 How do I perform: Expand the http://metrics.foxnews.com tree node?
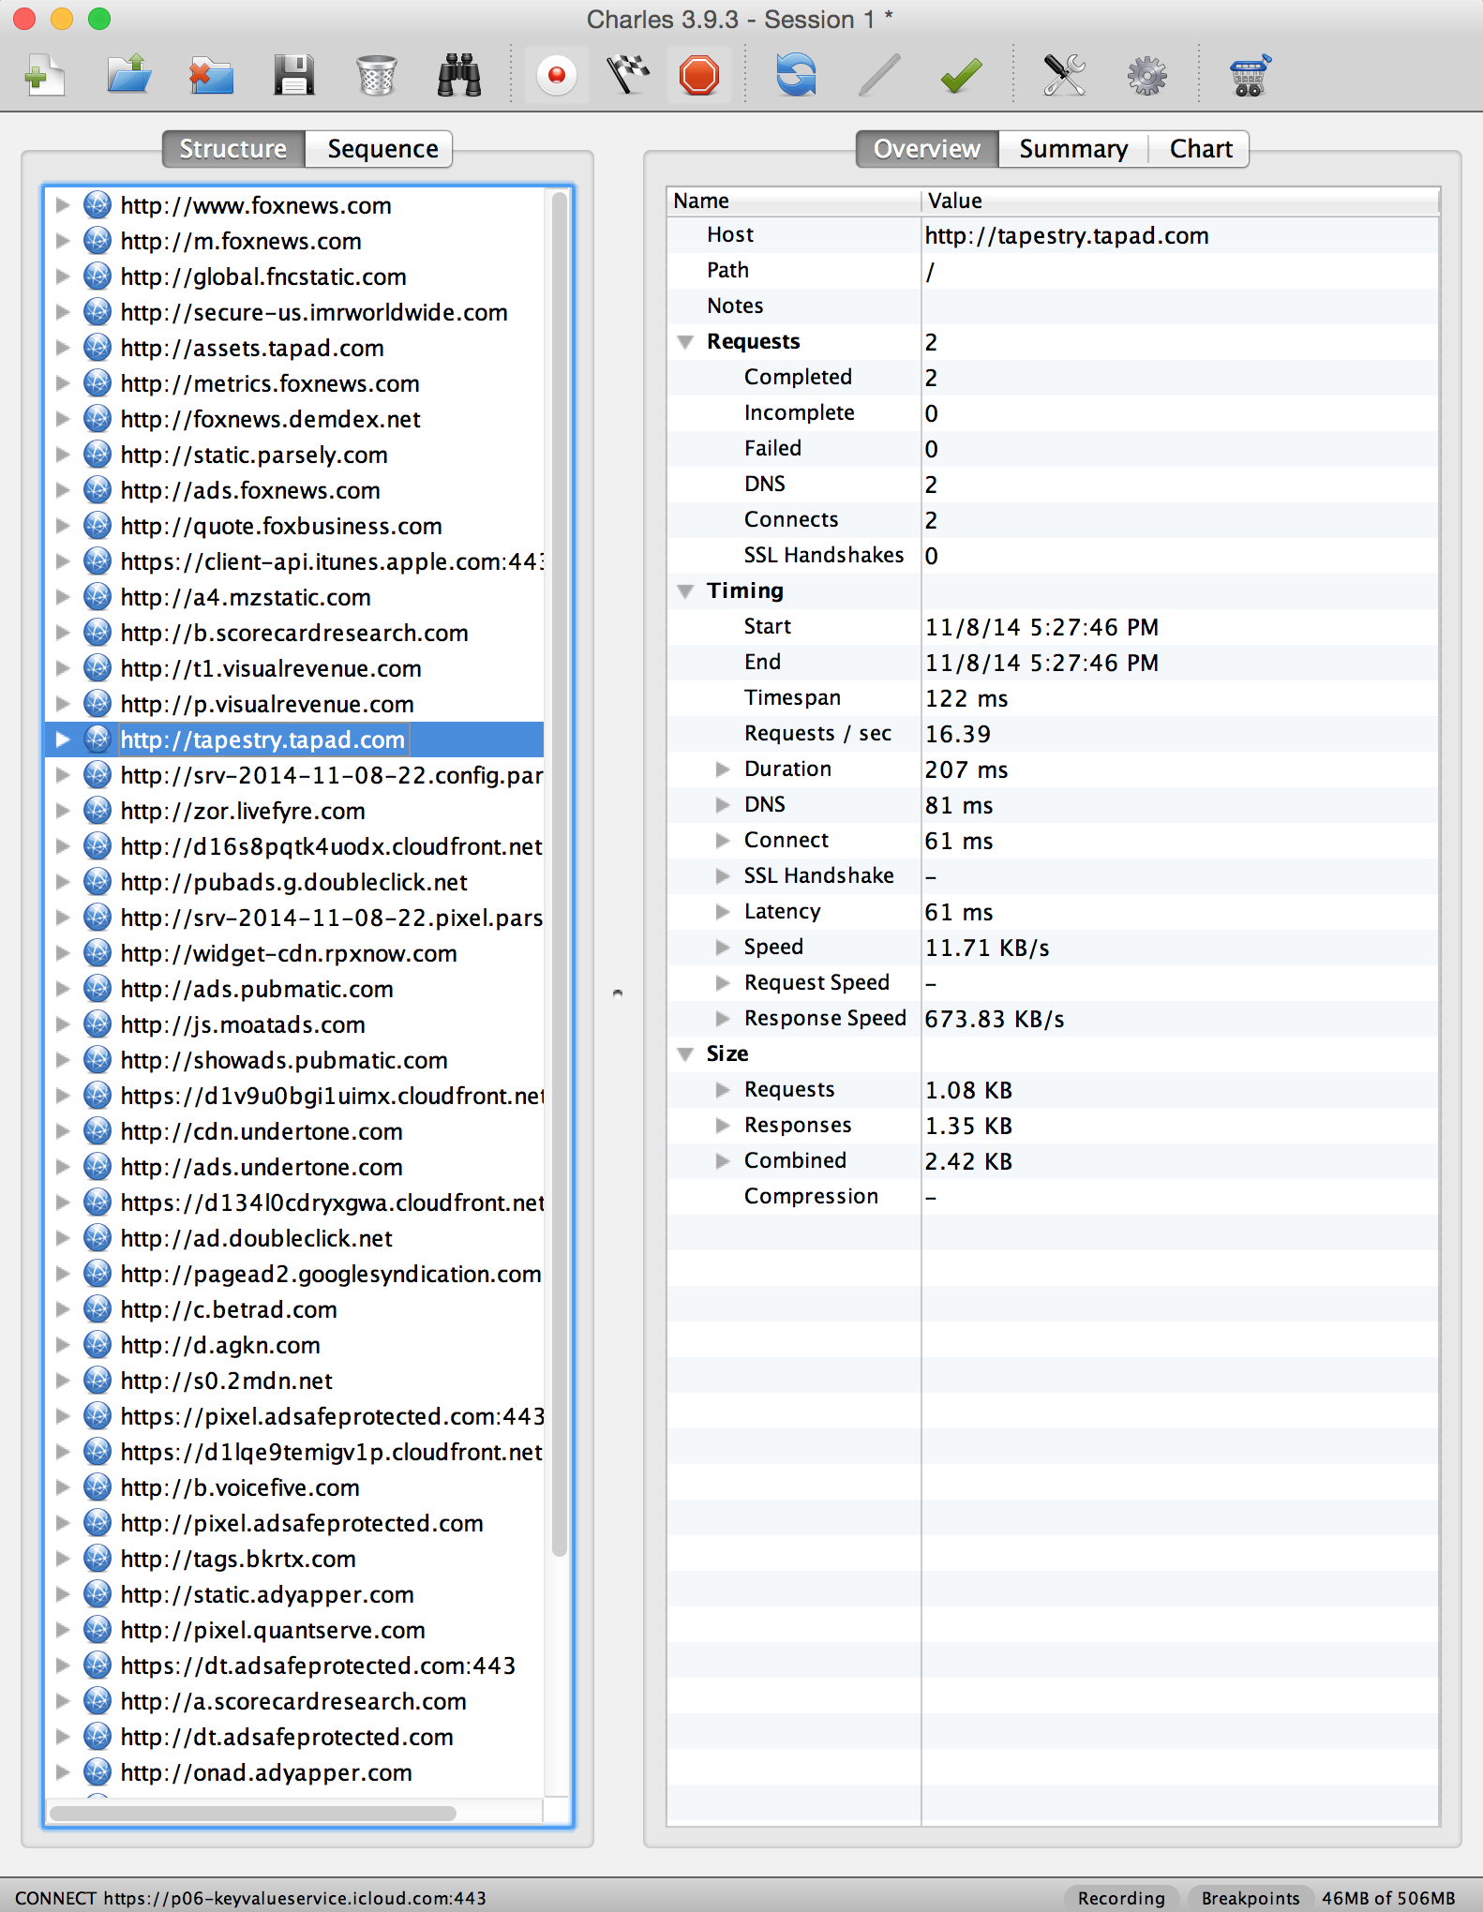click(63, 383)
